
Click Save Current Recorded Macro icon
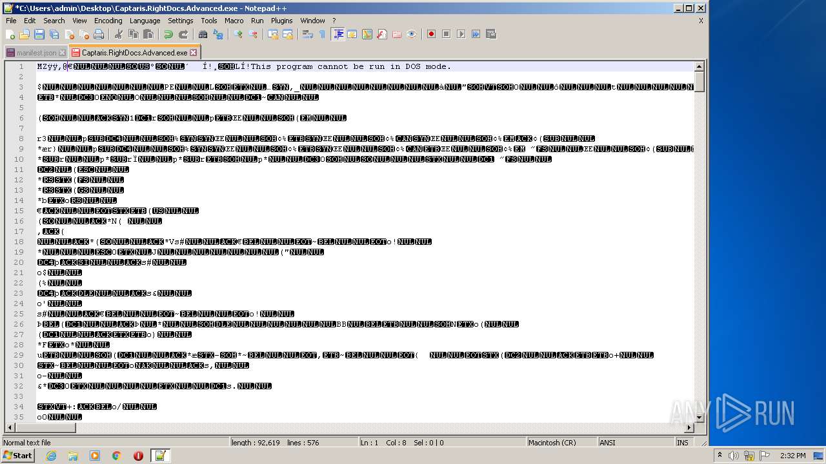click(490, 34)
